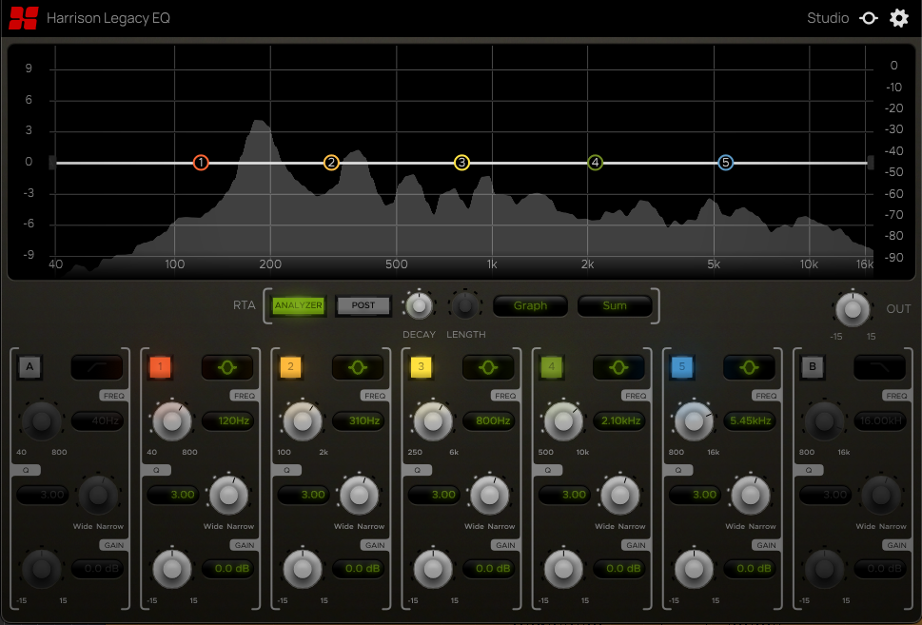The width and height of the screenshot is (922, 625).
Task: Click the 800Hz frequency field
Action: coord(489,420)
